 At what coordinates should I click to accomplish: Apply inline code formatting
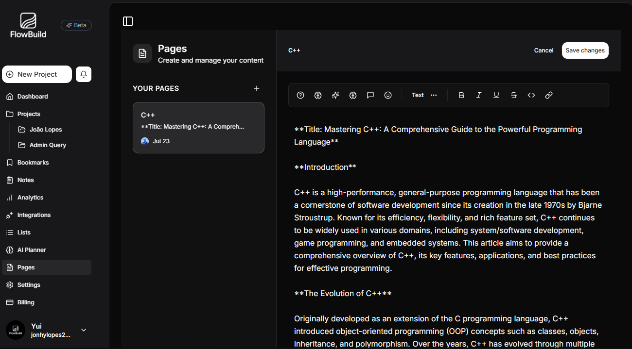[531, 95]
